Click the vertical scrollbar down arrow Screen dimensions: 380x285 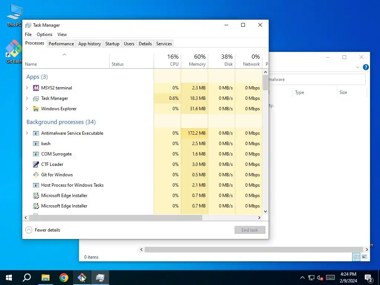(265, 211)
